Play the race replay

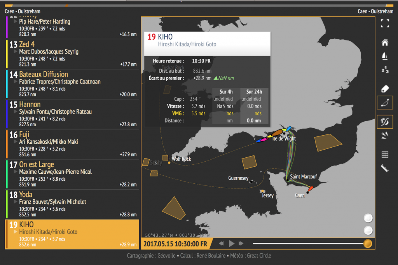click(x=232, y=244)
